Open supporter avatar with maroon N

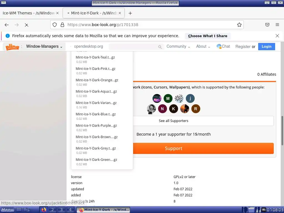pyautogui.click(x=162, y=109)
